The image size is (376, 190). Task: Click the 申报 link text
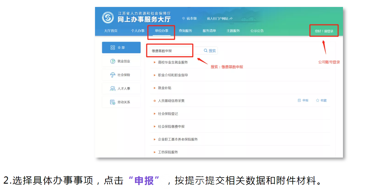coord(305,101)
